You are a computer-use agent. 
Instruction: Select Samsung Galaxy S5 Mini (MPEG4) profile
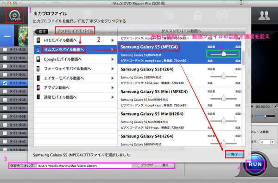coord(179,98)
